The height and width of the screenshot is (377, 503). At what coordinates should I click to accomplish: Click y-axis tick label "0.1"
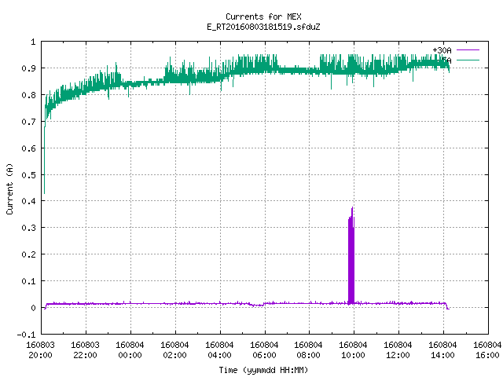[x=28, y=281]
